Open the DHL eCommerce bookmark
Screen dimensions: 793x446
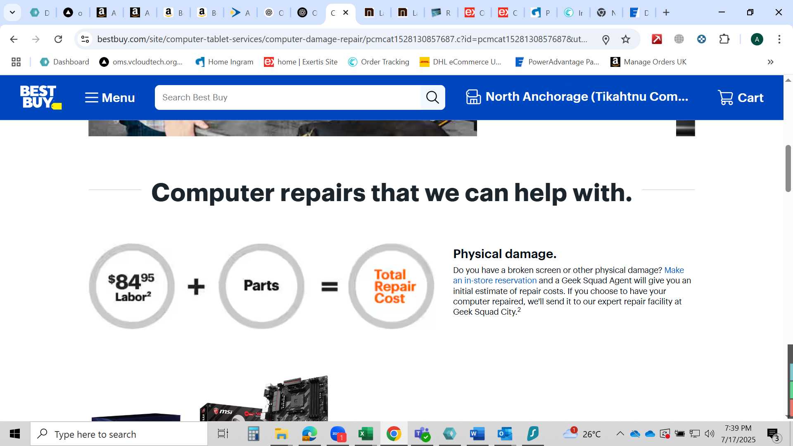point(460,62)
